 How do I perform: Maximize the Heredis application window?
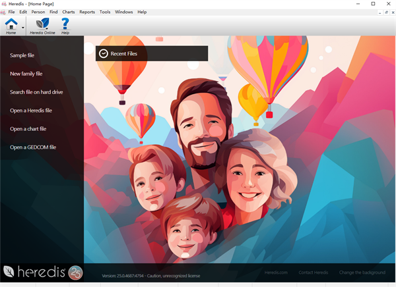pyautogui.click(x=373, y=4)
